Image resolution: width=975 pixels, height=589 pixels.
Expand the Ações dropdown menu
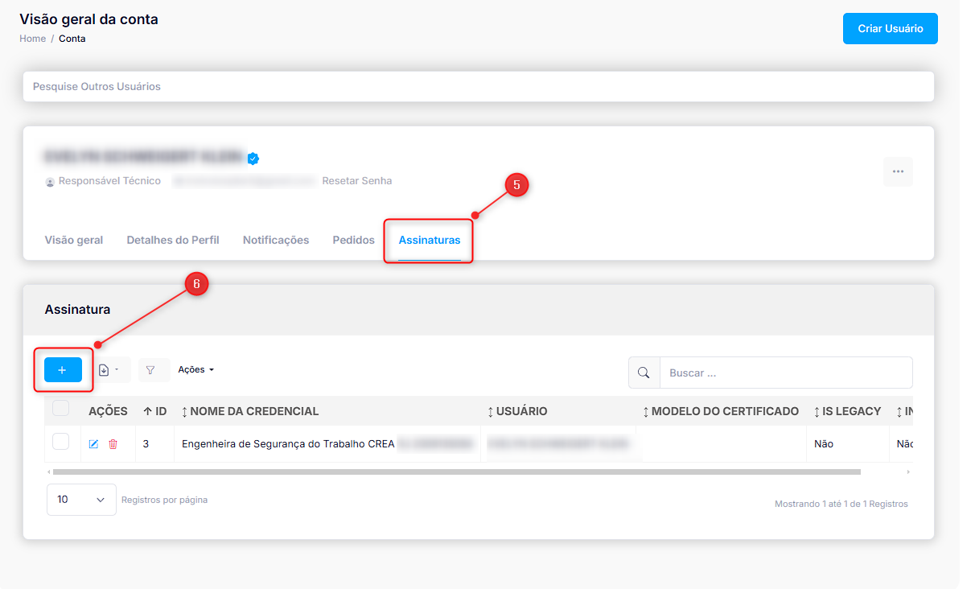(x=196, y=370)
